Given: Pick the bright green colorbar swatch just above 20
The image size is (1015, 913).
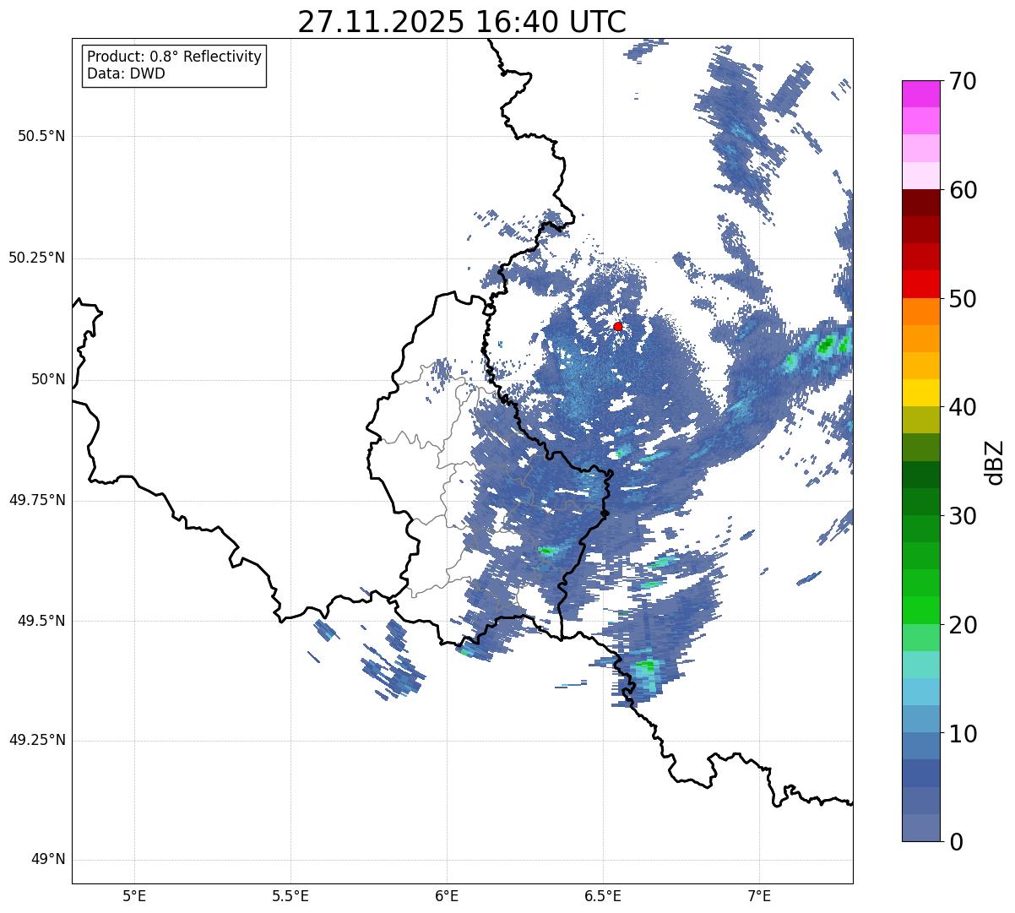Looking at the screenshot, I should point(921,611).
